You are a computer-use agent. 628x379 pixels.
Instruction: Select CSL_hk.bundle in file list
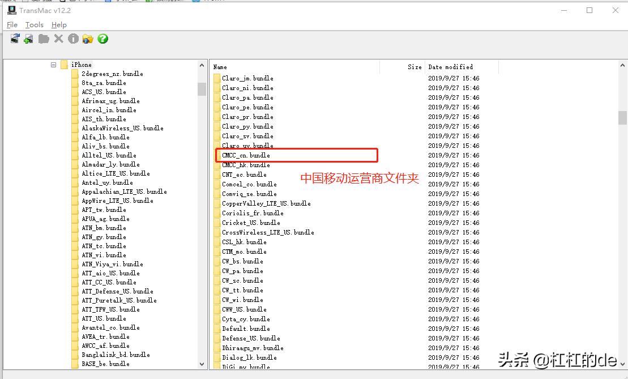pyautogui.click(x=244, y=241)
